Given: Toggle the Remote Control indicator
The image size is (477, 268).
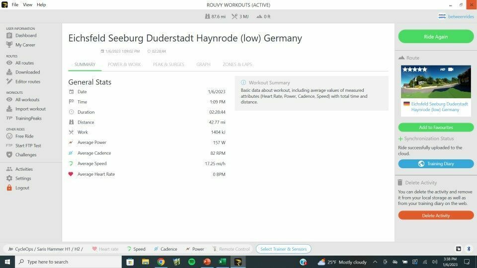Looking at the screenshot, I should pos(231,249).
